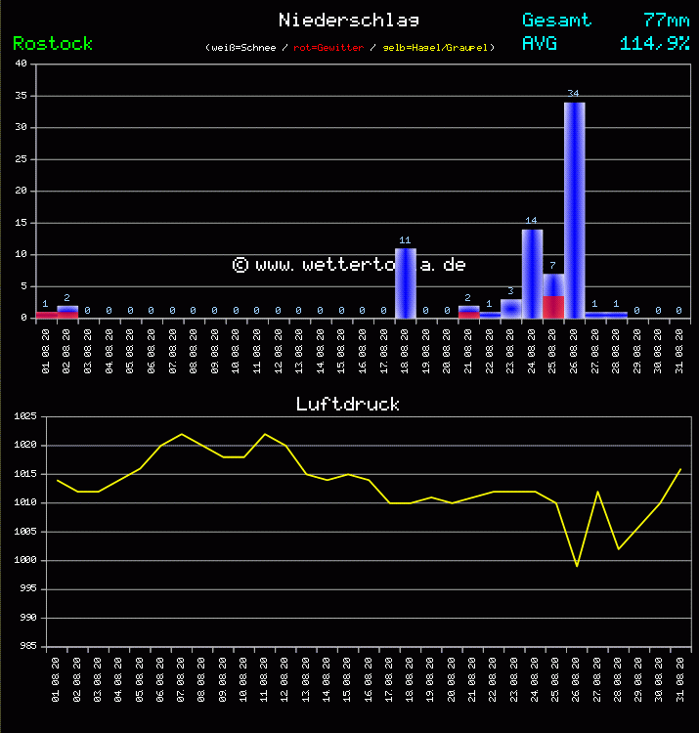Click the 11 mm bar on 18.08

405,283
